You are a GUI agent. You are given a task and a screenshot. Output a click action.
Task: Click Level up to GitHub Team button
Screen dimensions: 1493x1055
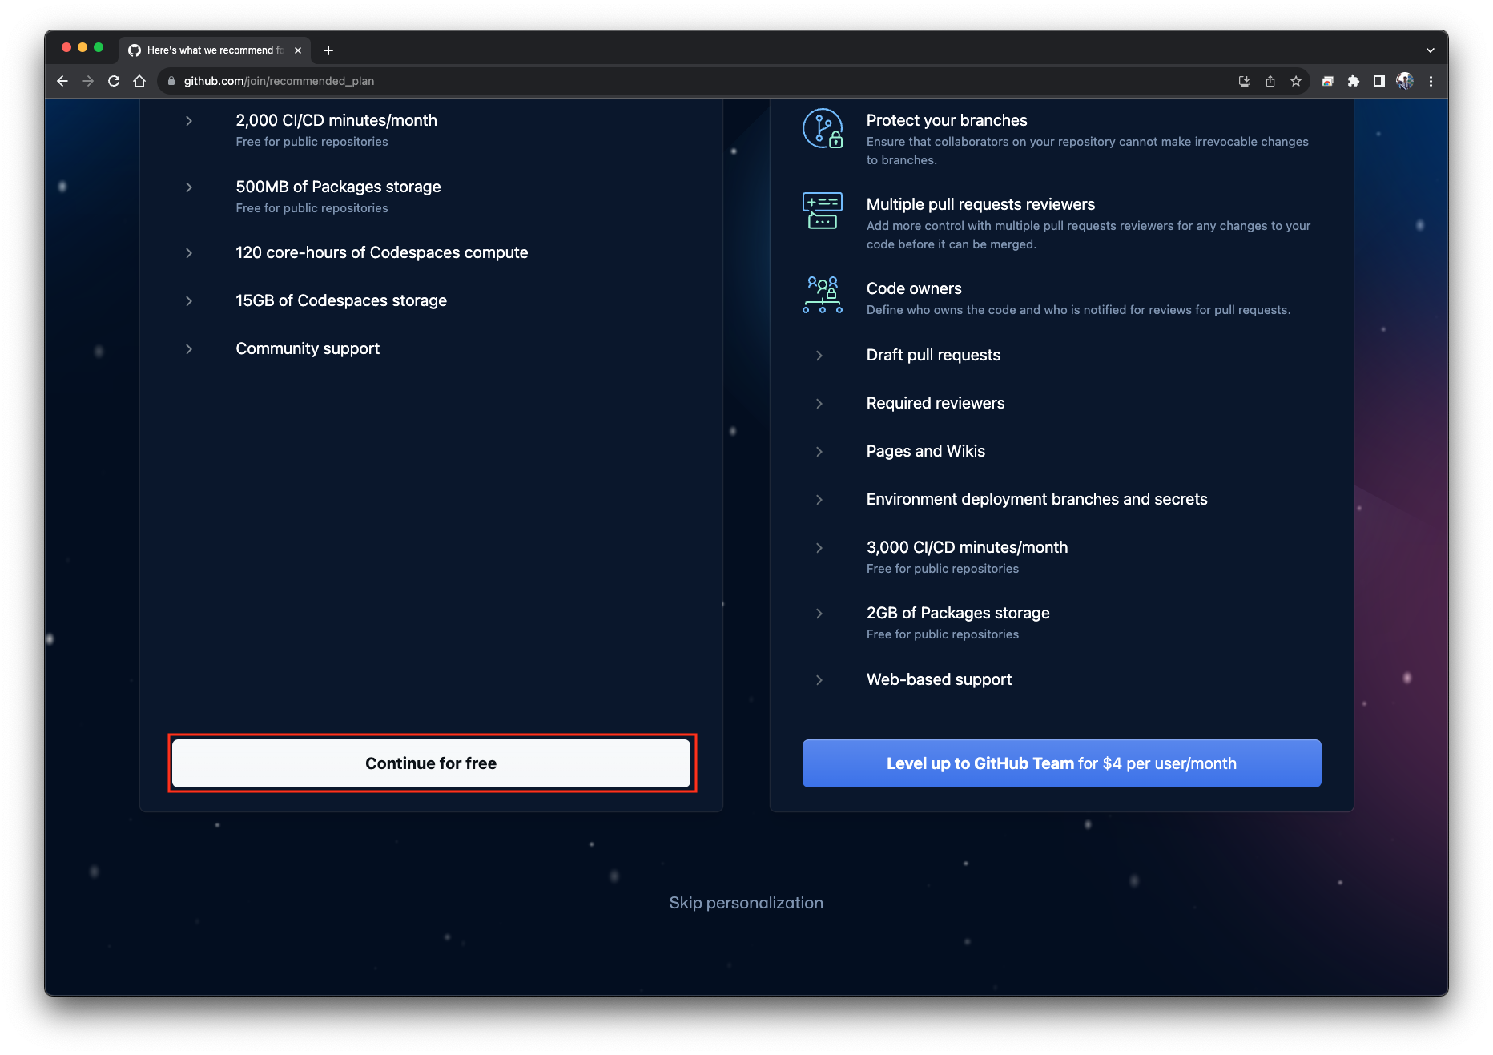(1061, 763)
